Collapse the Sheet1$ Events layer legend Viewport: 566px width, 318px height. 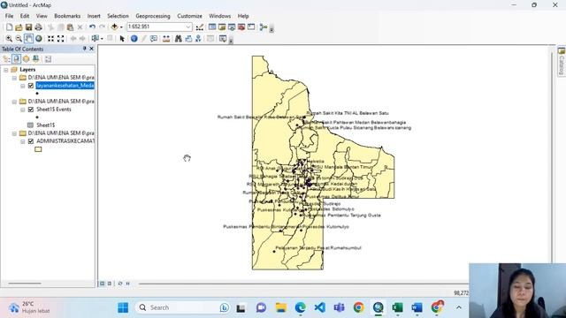coord(23,110)
